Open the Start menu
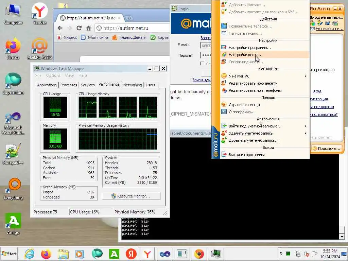 9,254
